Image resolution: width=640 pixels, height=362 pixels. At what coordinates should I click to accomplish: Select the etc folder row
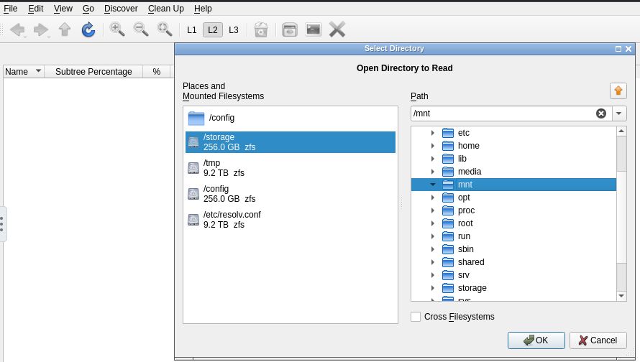513,133
